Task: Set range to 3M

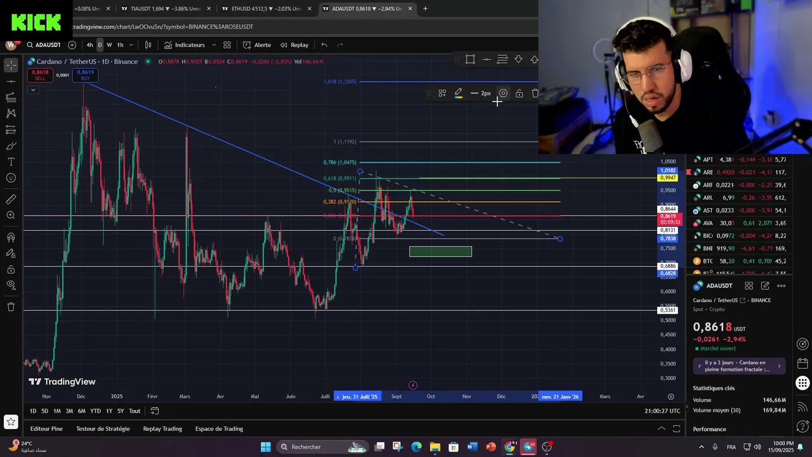Action: tap(69, 411)
